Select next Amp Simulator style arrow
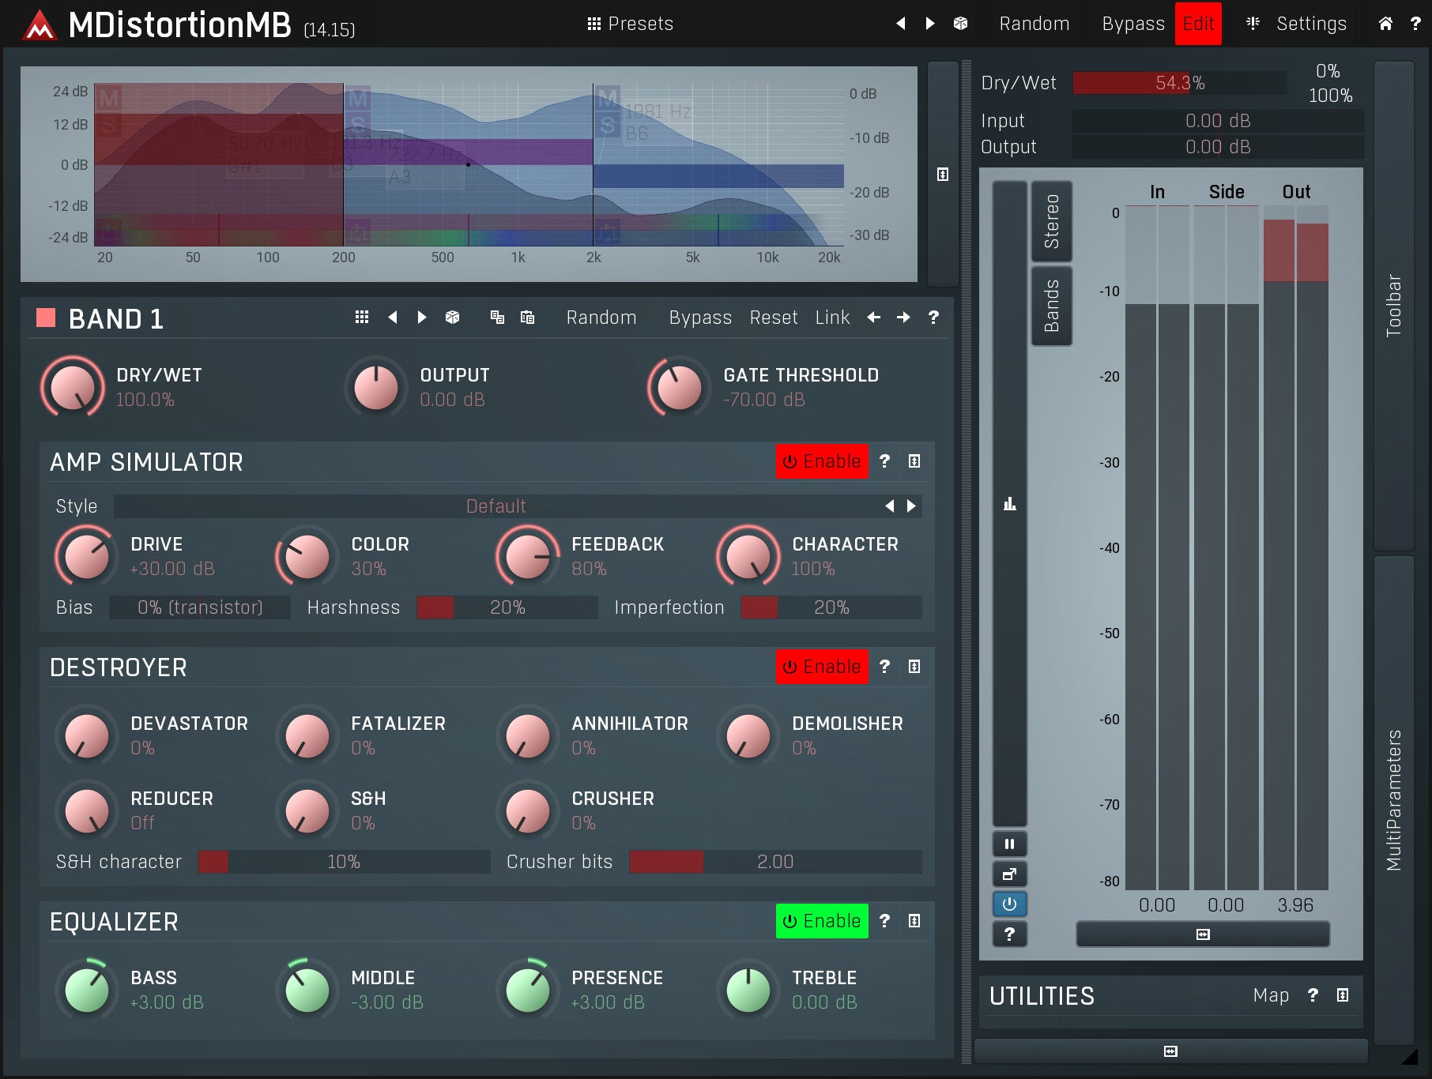The image size is (1432, 1079). click(911, 506)
